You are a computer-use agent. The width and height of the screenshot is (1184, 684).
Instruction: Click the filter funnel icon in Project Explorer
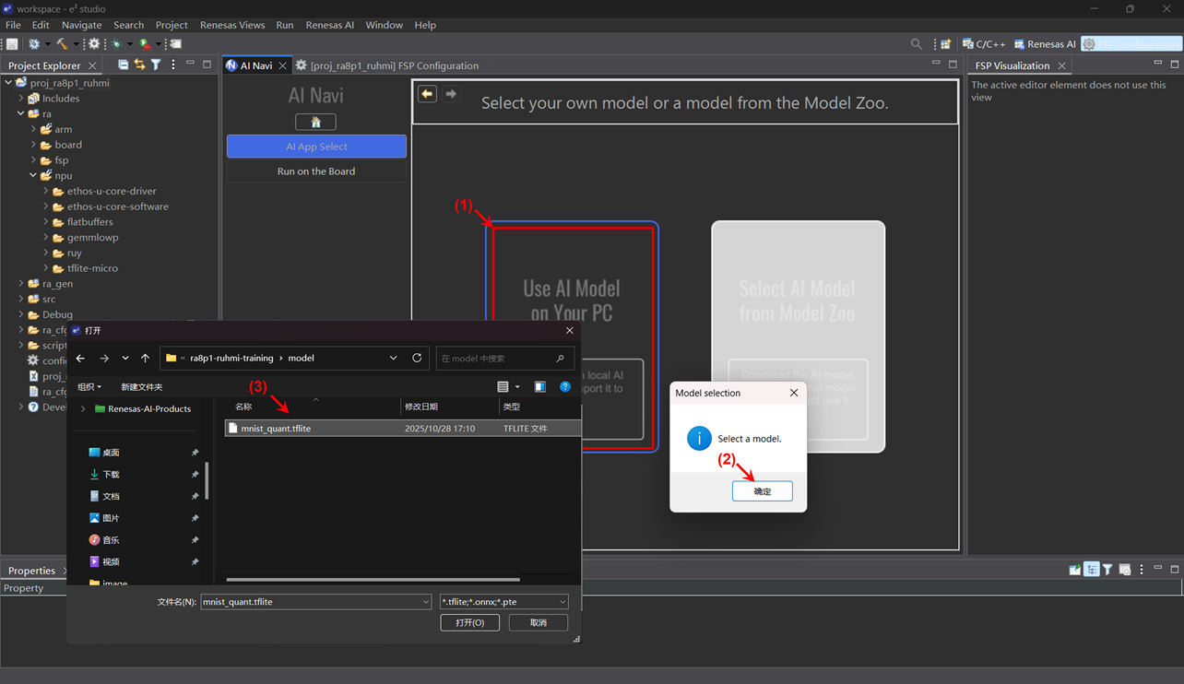tap(156, 65)
